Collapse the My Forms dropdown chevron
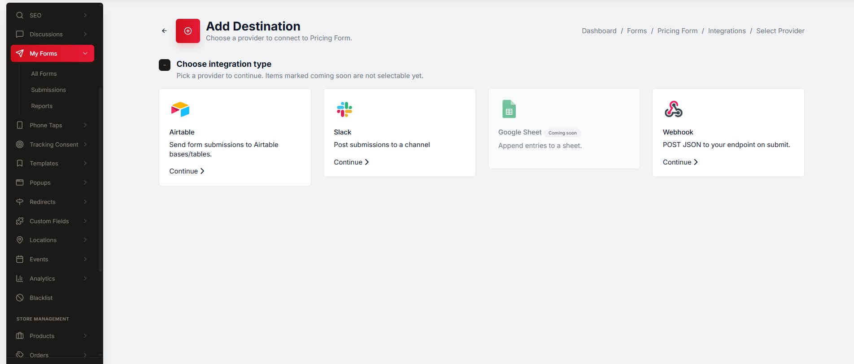854x364 pixels. (85, 53)
